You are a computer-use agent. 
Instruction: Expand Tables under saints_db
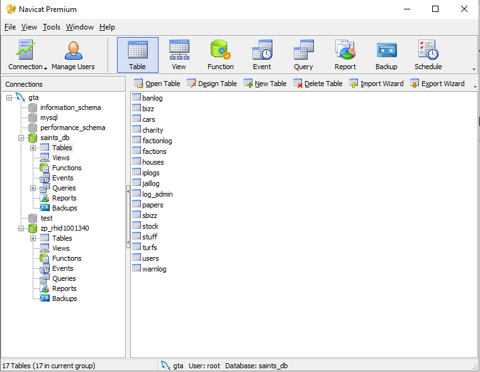tap(33, 148)
